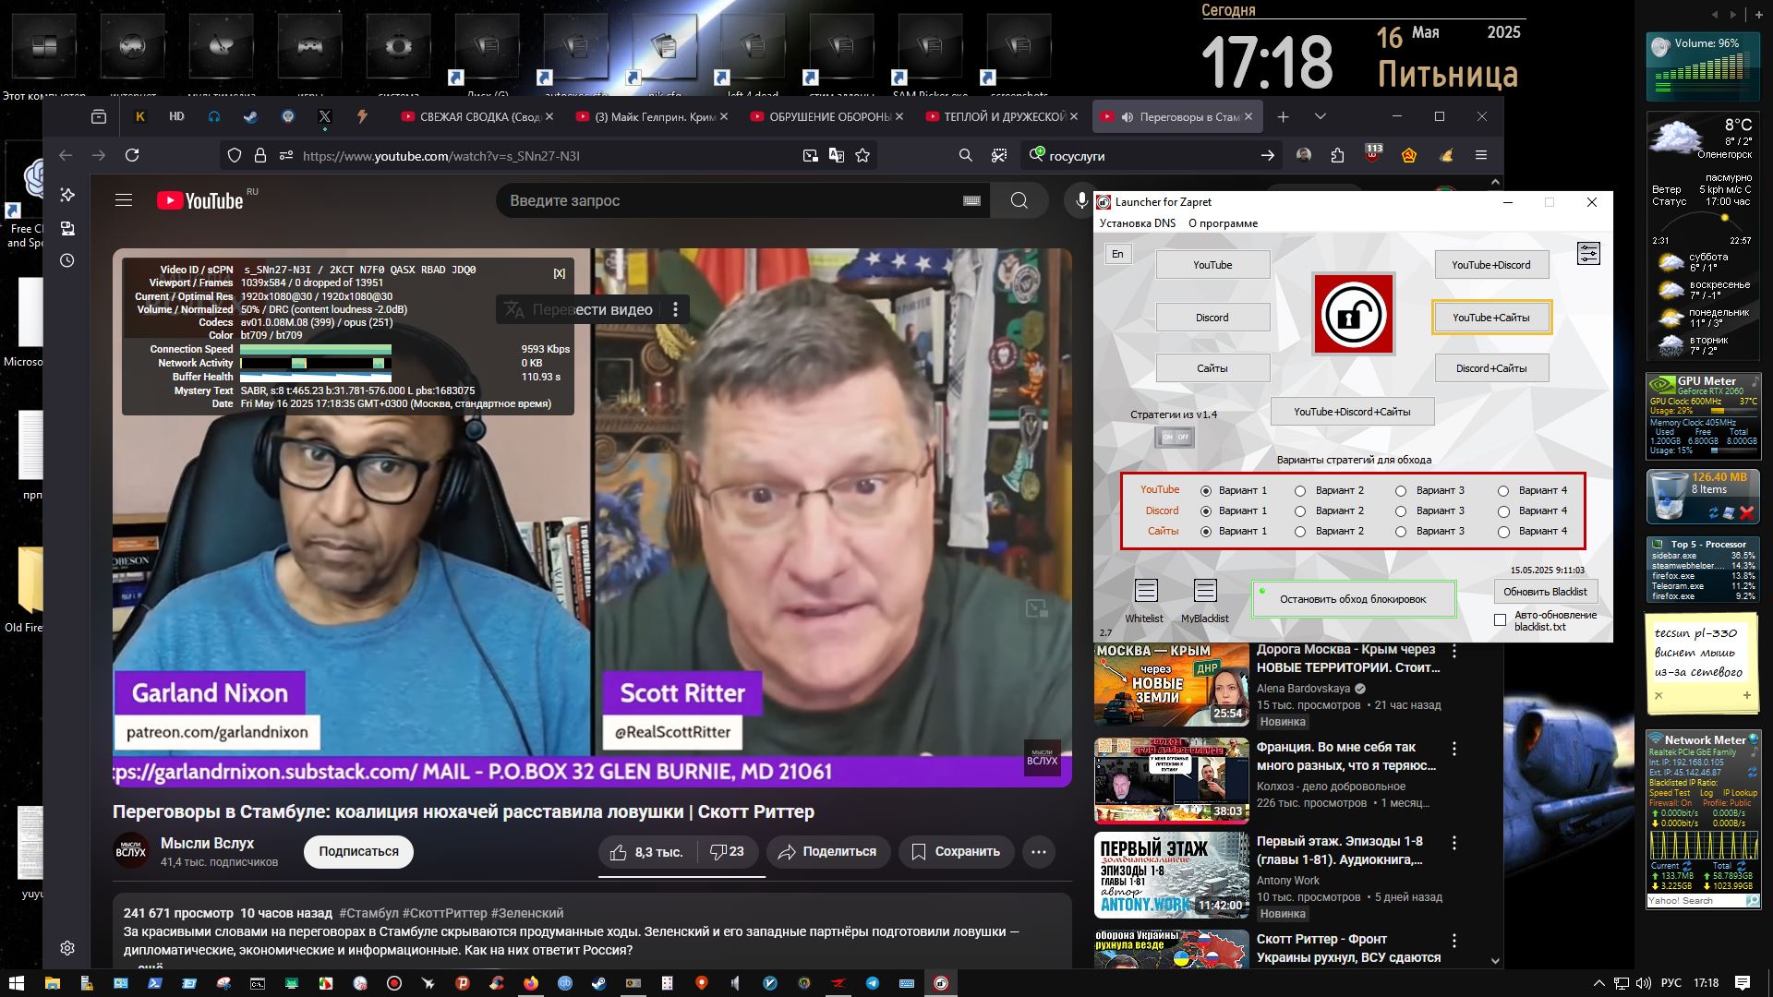Open the Whitelist file icon

(x=1145, y=591)
